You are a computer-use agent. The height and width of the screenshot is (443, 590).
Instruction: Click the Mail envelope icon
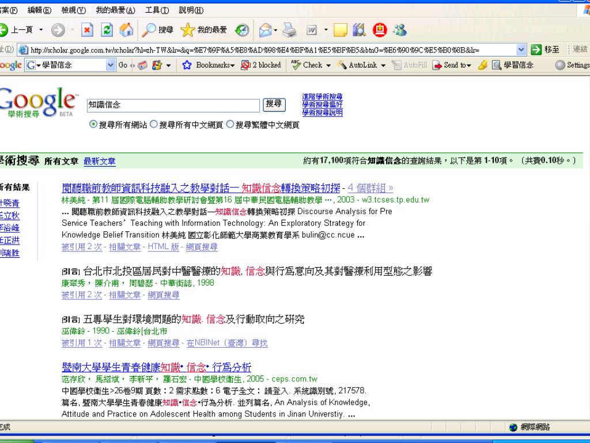click(x=265, y=30)
